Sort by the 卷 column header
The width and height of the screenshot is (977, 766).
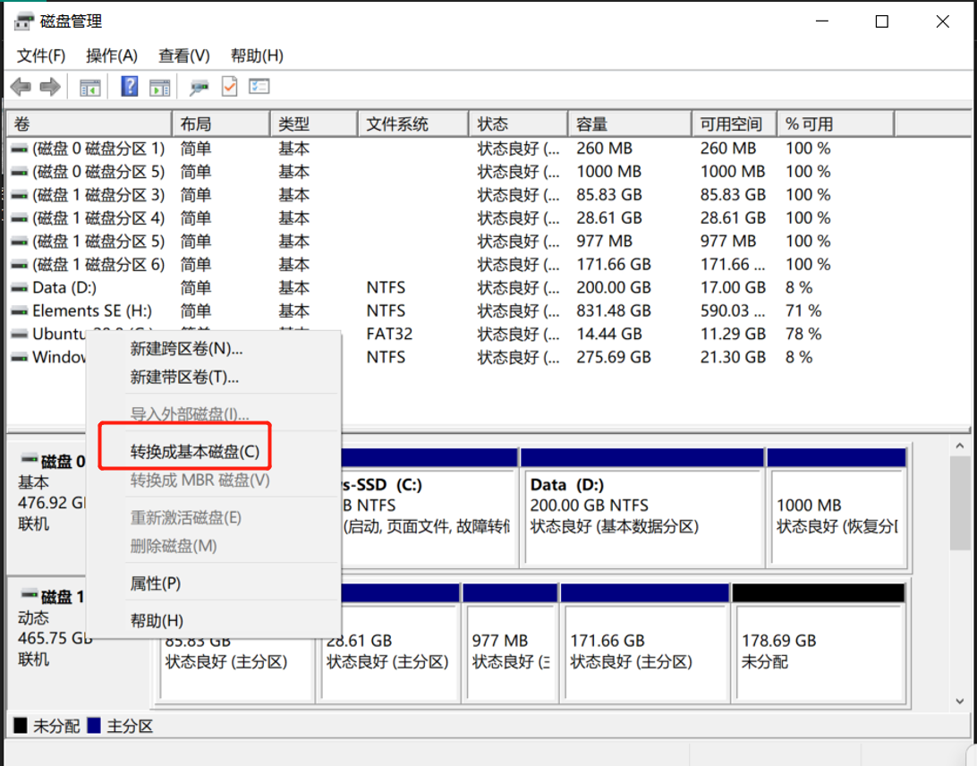89,124
